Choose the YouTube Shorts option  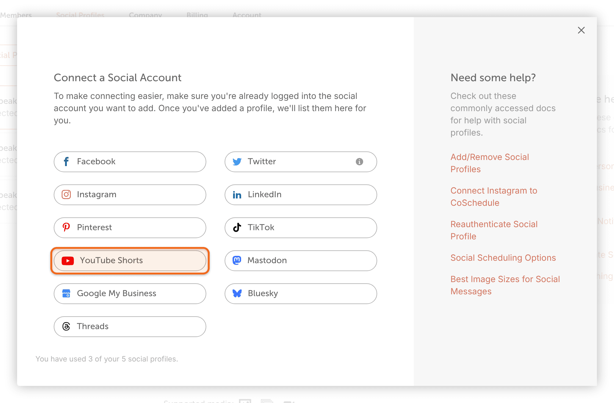click(130, 261)
